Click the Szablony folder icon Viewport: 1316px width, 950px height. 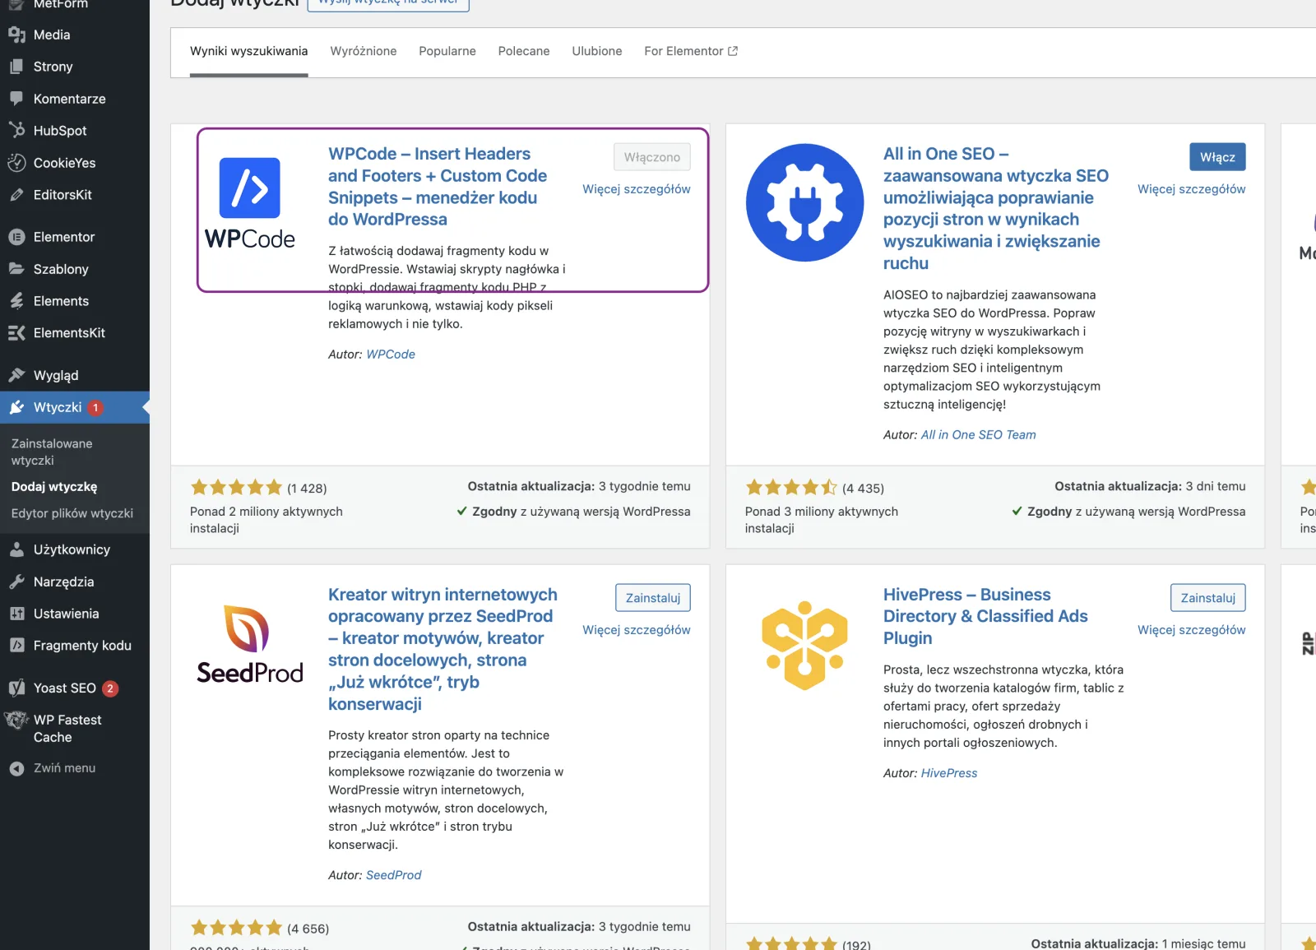(16, 269)
